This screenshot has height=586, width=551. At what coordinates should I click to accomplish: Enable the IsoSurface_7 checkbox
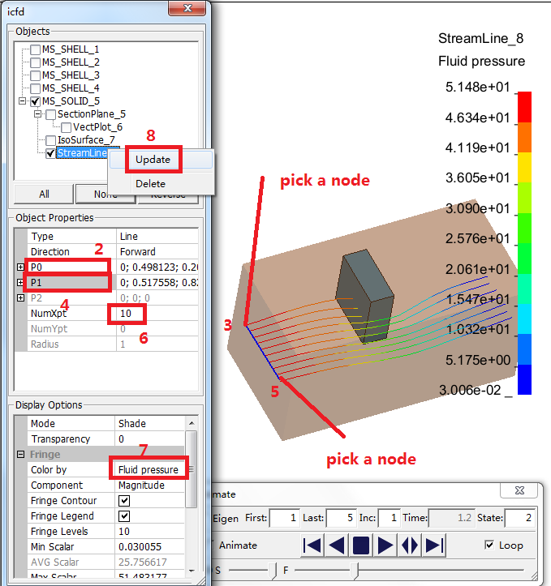50,140
